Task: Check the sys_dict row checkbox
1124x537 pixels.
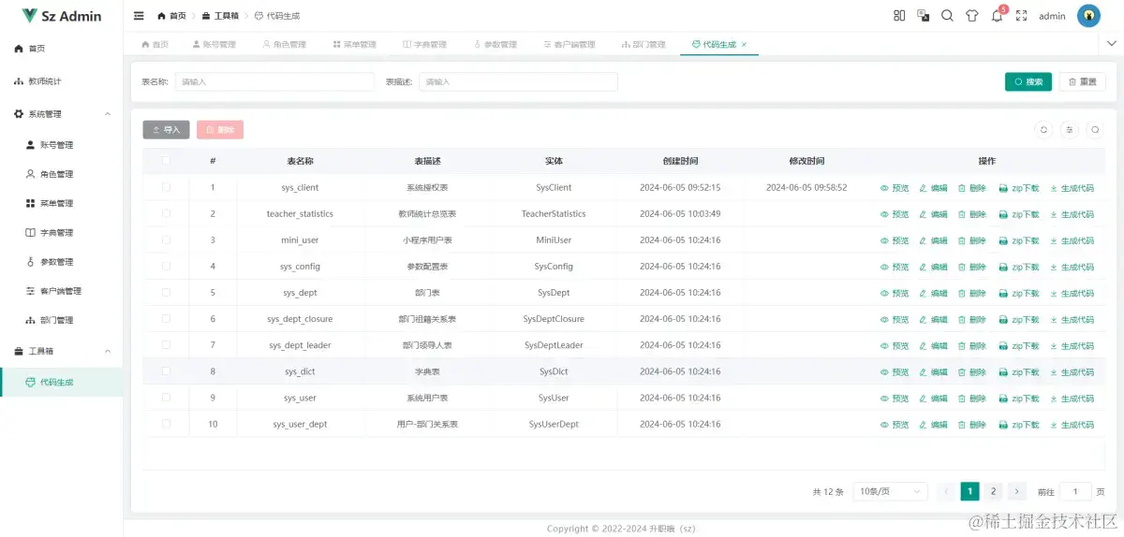Action: [x=166, y=370]
